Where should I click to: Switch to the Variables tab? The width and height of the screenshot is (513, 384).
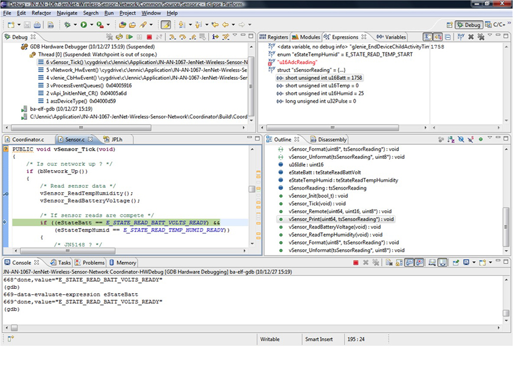pos(391,37)
